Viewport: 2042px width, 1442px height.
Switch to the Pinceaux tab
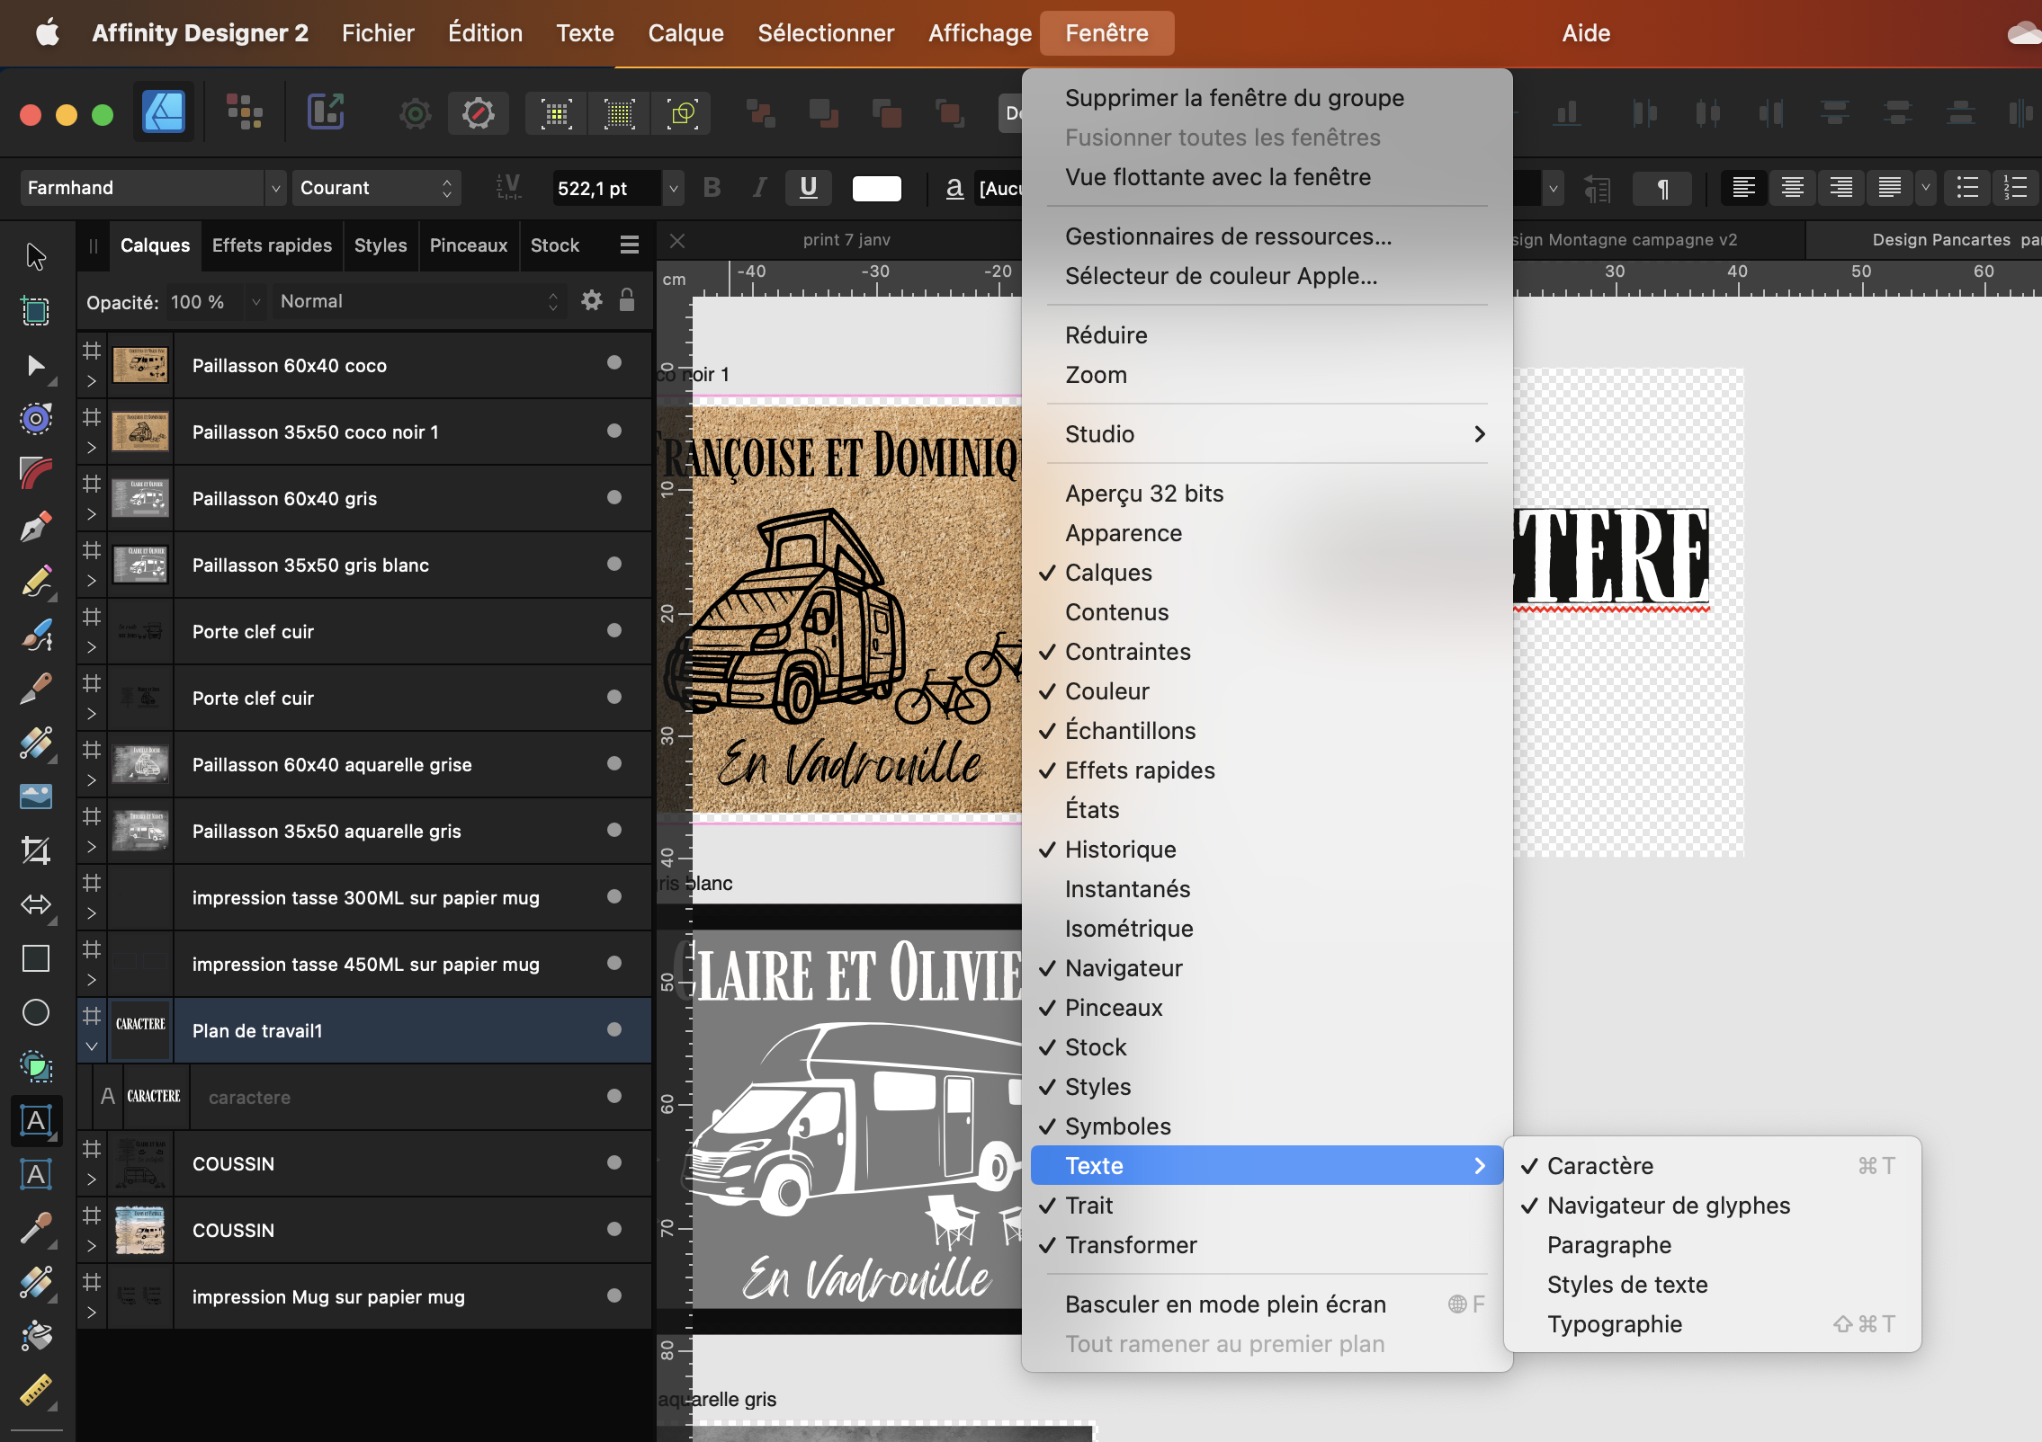click(468, 245)
